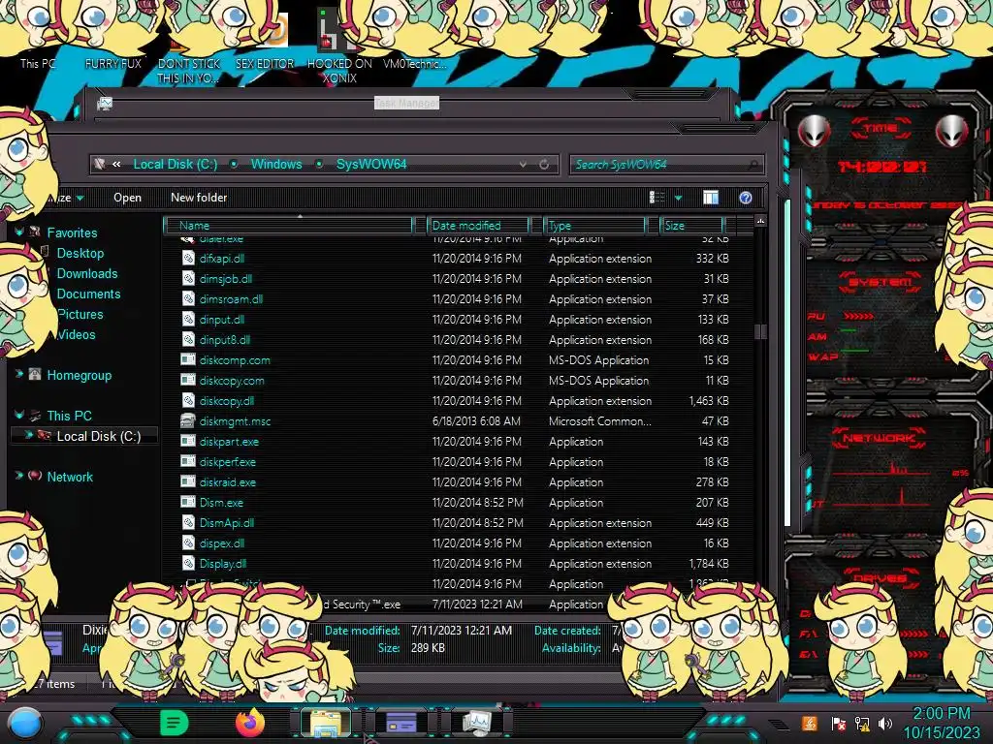Refresh the SysWOW64 folder
The image size is (993, 744).
coord(544,165)
